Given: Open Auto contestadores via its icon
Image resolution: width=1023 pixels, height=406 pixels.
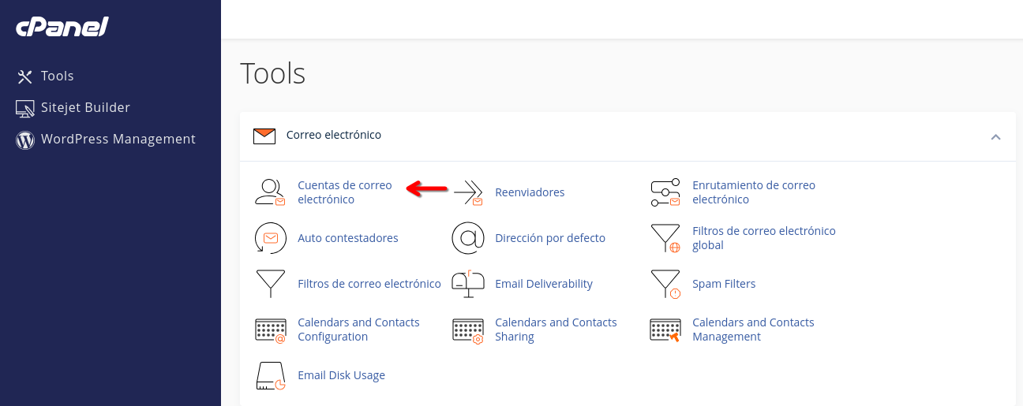Looking at the screenshot, I should click(x=270, y=238).
